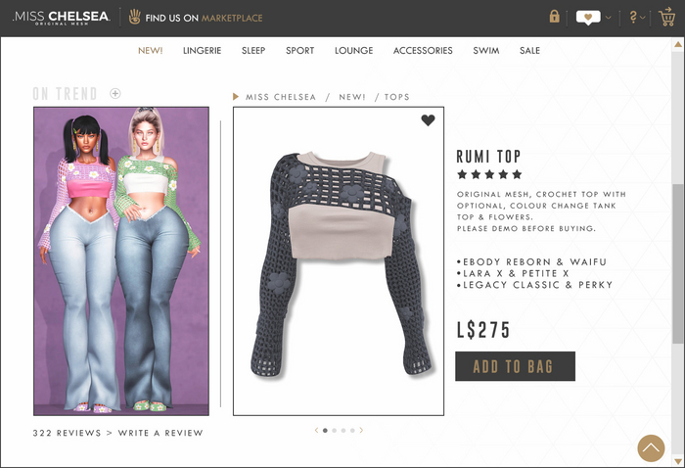Click the hand eye Marketplace icon
The width and height of the screenshot is (685, 468).
[135, 17]
